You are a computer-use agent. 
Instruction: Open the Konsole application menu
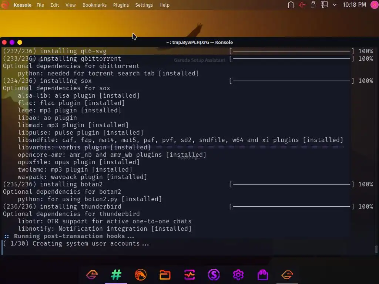[x=23, y=5]
